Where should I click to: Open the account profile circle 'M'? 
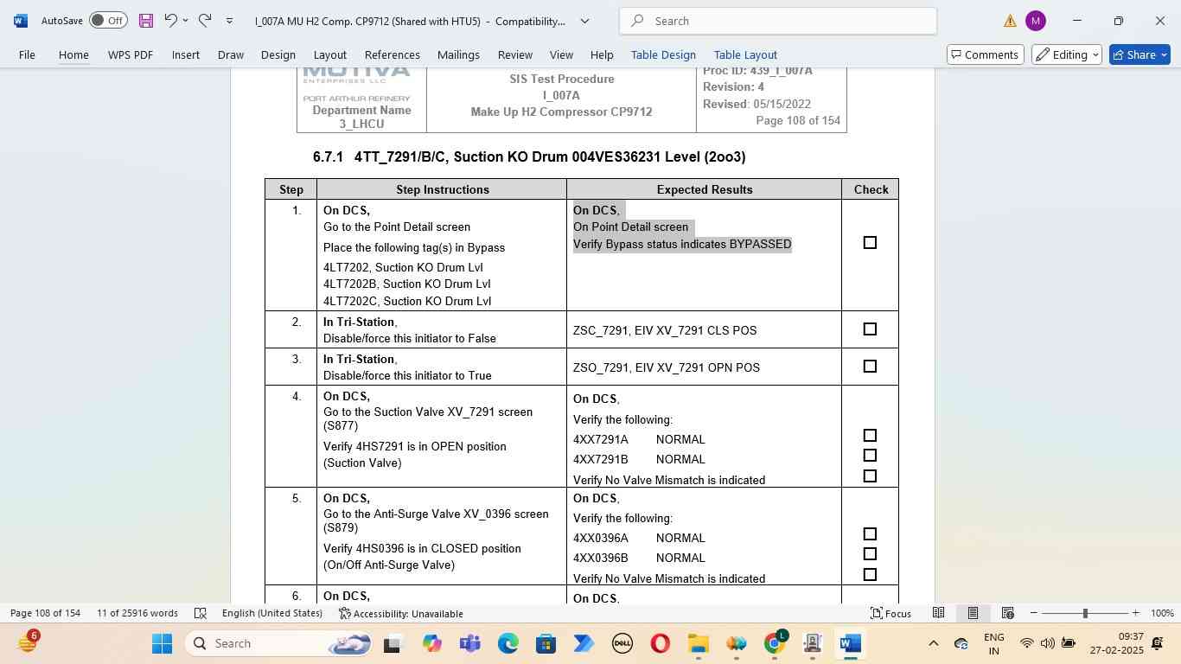click(1036, 21)
